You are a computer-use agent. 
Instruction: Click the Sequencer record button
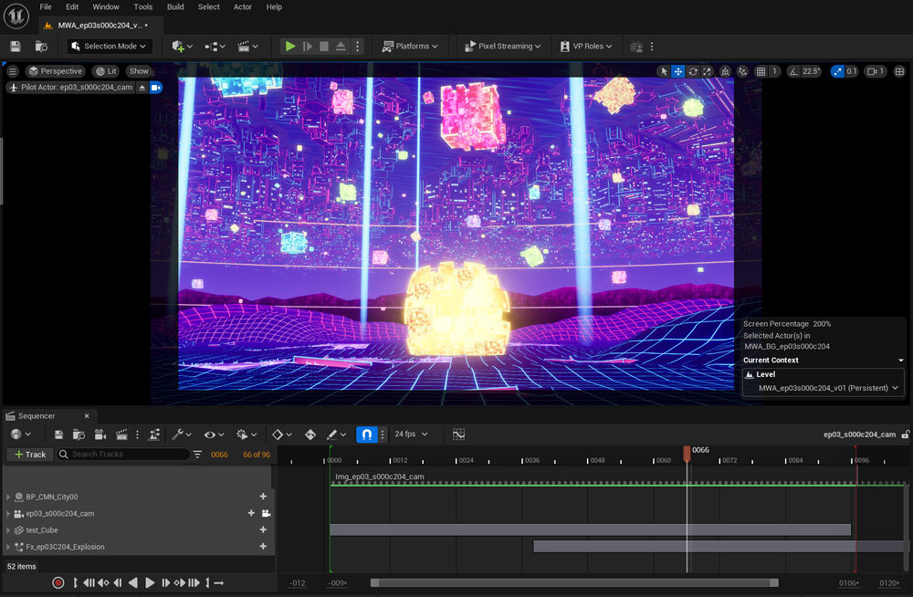pos(58,582)
